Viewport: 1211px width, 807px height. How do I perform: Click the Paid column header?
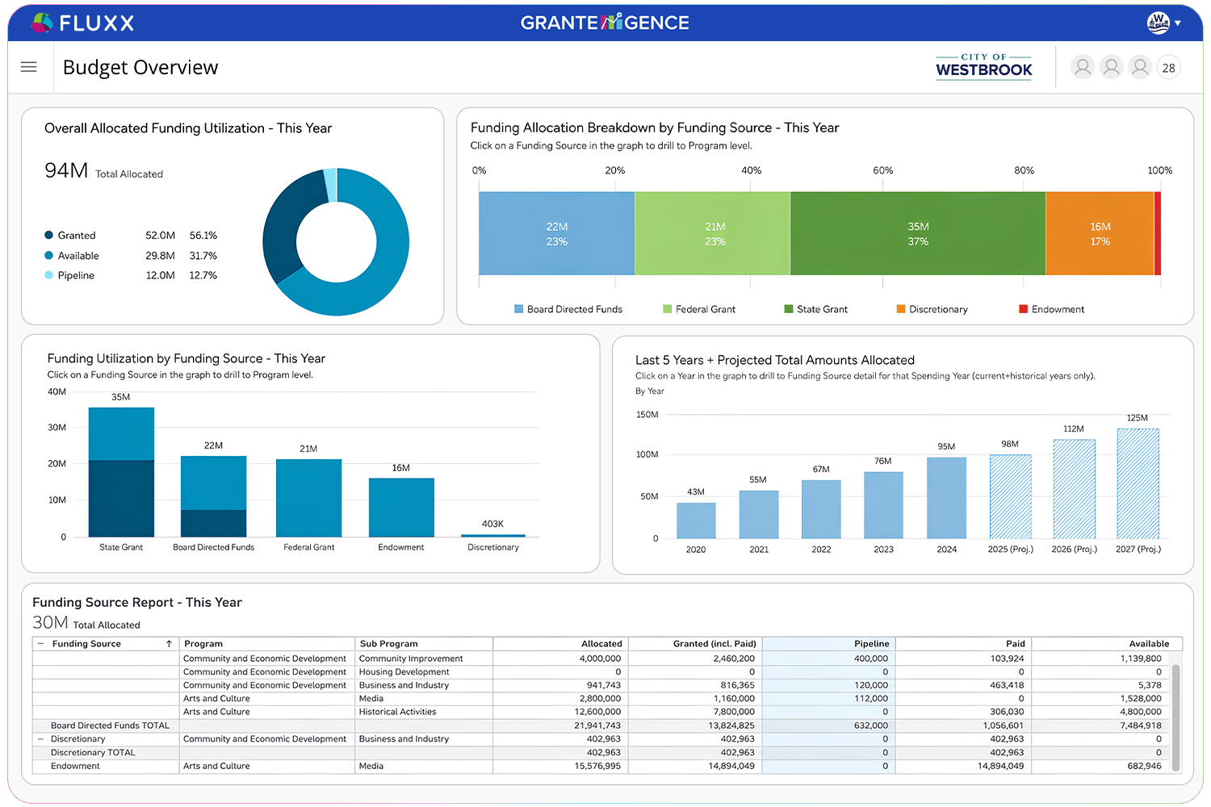coord(963,643)
